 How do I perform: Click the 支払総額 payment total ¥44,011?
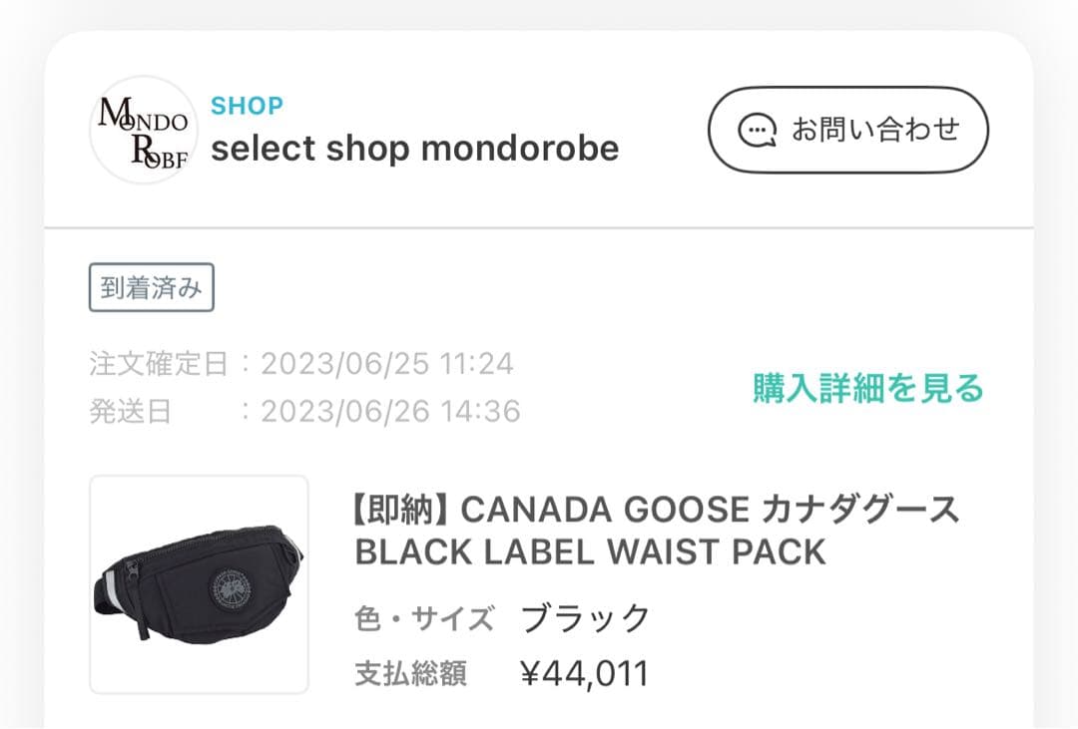click(584, 673)
